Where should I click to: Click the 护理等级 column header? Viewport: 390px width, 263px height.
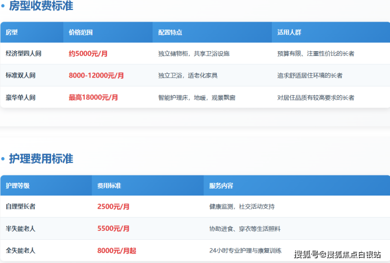18,186
